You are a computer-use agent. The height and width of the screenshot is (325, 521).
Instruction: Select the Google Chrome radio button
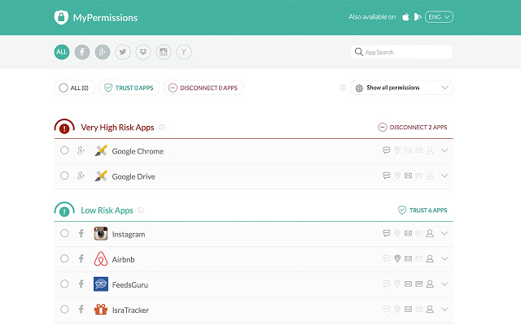click(64, 150)
